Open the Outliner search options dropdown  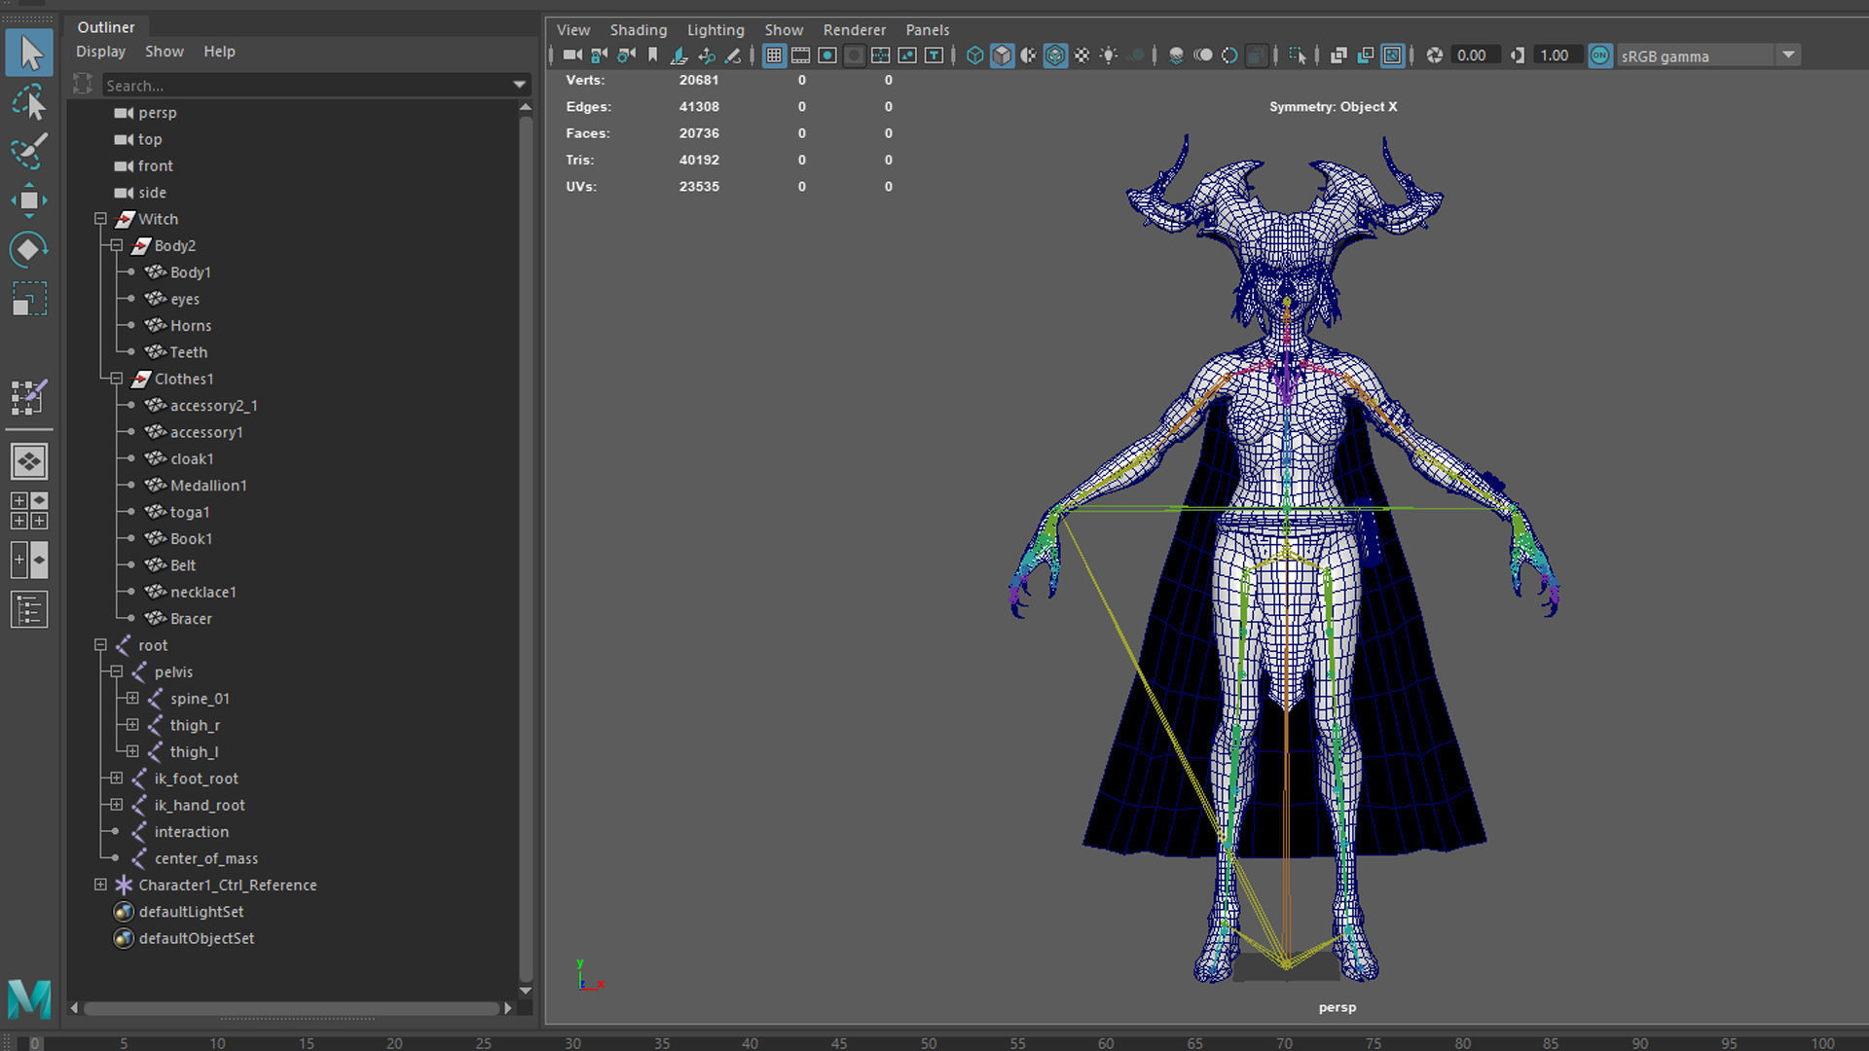(520, 85)
